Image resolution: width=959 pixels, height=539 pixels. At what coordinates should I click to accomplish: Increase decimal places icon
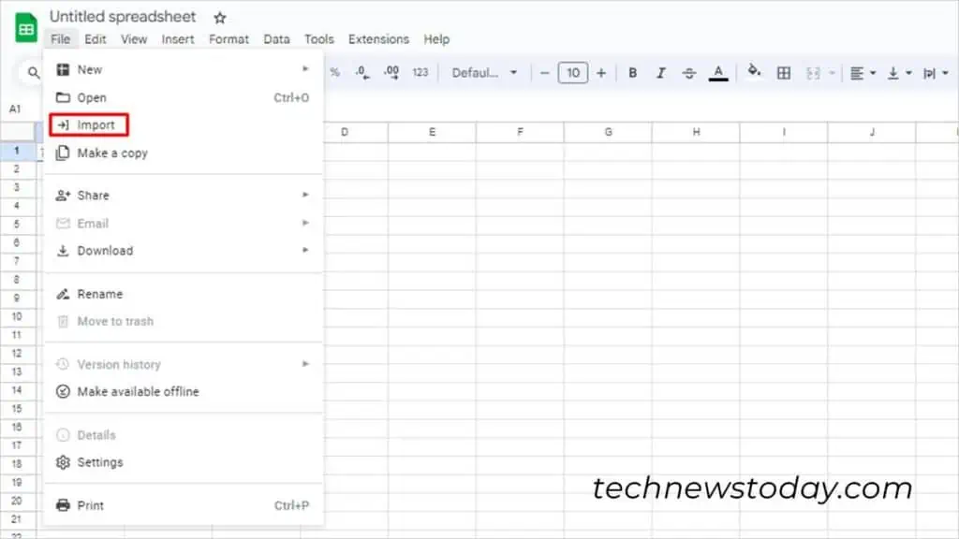point(391,73)
